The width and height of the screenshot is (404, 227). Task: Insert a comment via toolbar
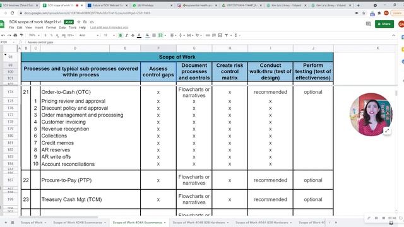214,35
